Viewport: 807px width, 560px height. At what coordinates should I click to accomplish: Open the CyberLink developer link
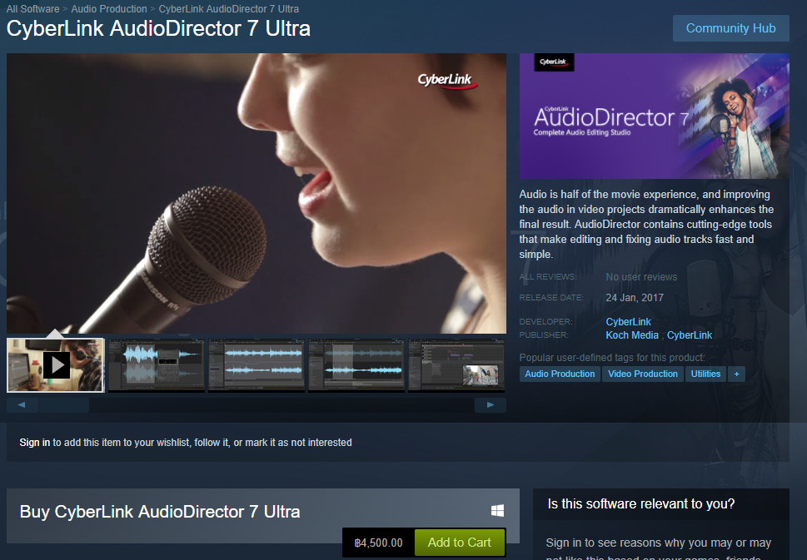(x=629, y=321)
